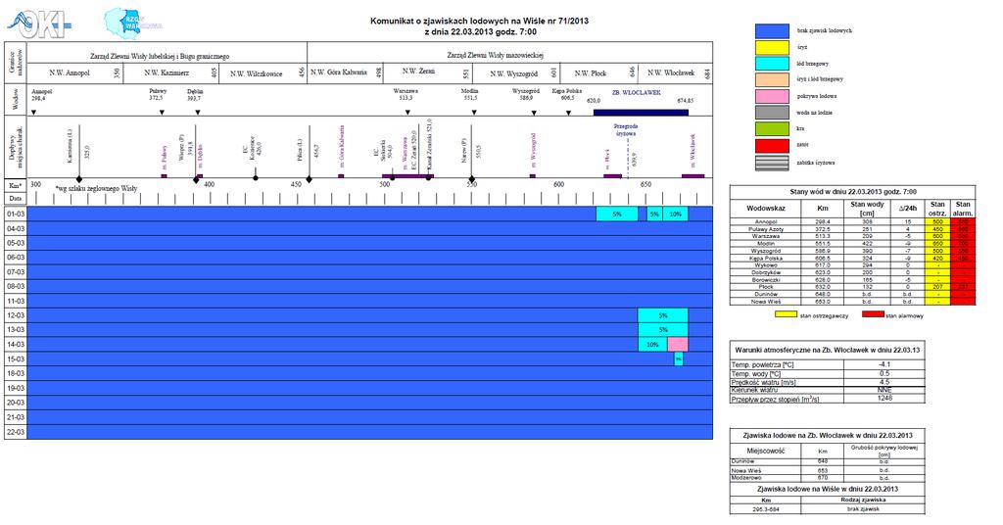This screenshot has height=525, width=1003.
Task: Click the small yellow stan ostrzegawczy swatch
Action: (x=787, y=314)
